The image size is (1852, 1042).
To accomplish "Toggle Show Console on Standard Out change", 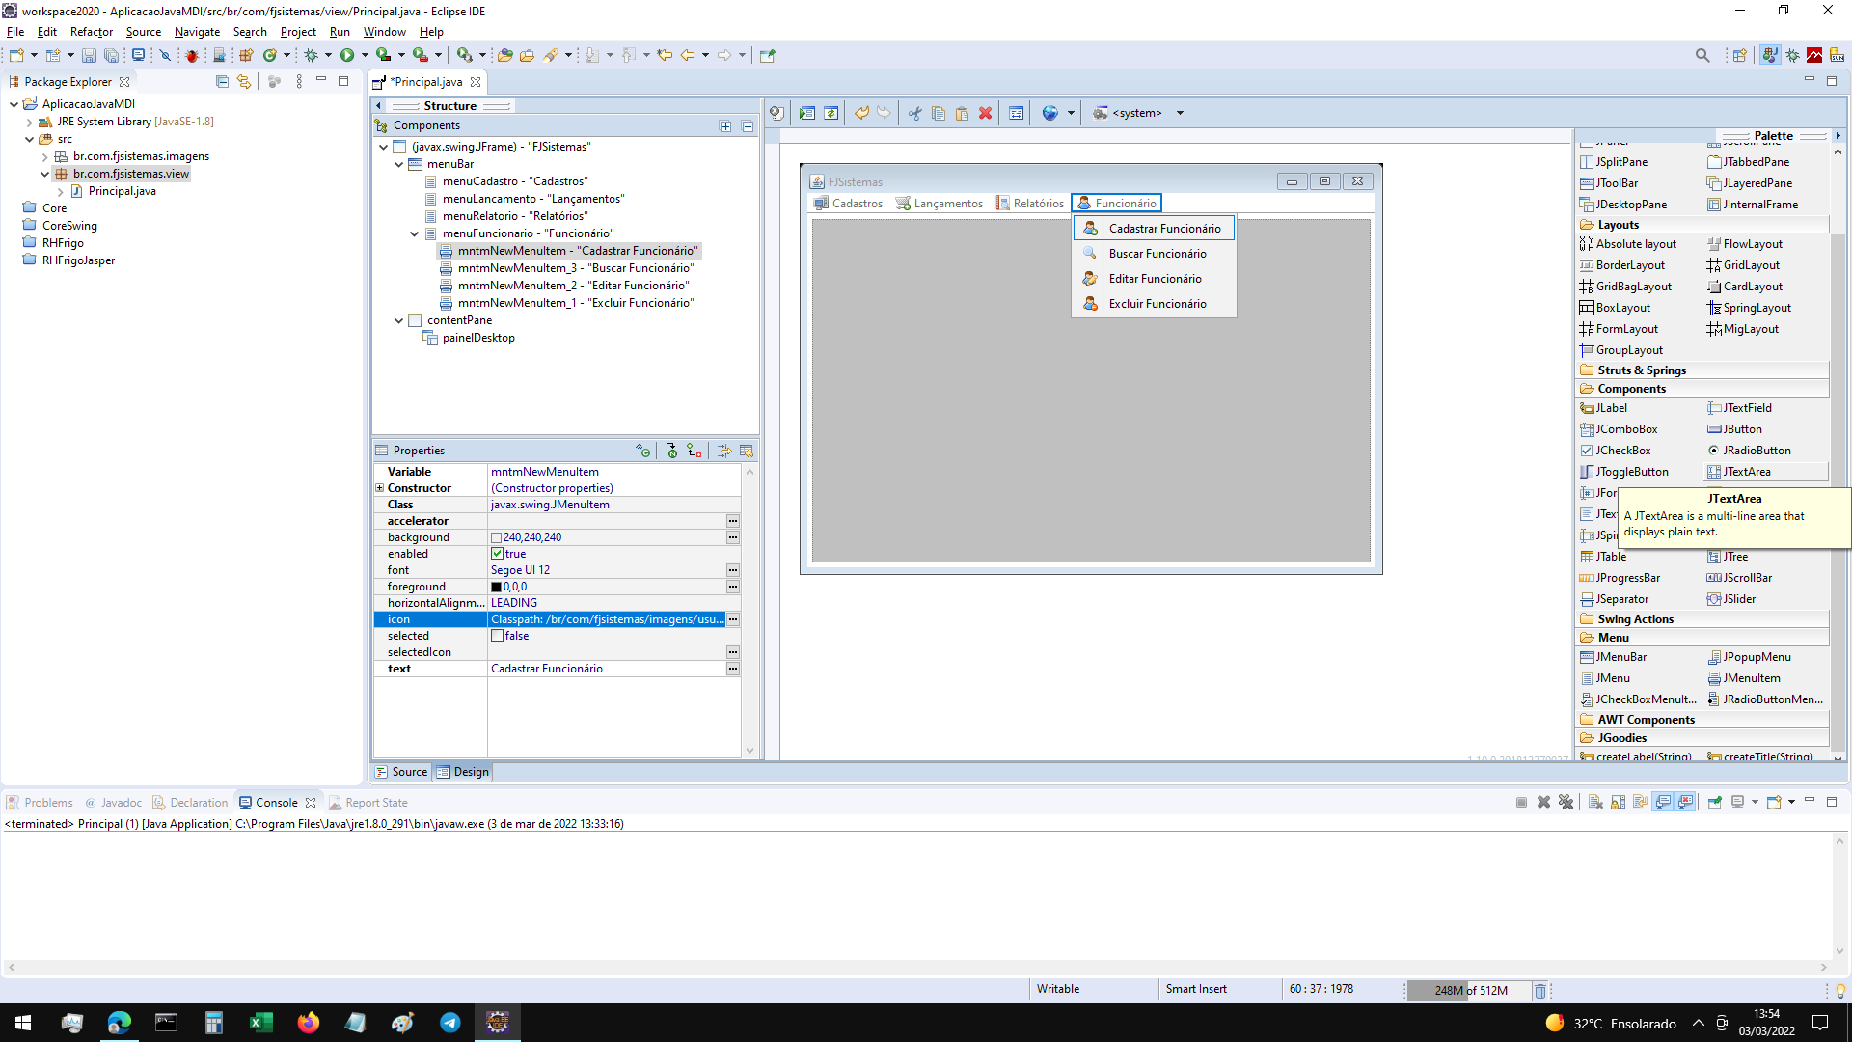I will pyautogui.click(x=1663, y=803).
